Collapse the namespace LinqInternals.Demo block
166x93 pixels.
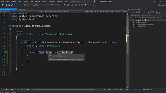pos(9,26)
